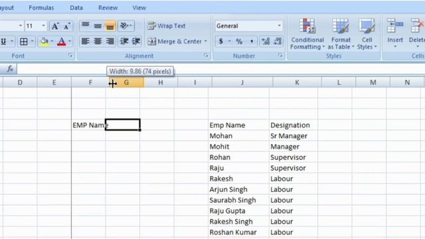Open Font dialog launcher
The height and width of the screenshot is (239, 425).
coord(70,56)
